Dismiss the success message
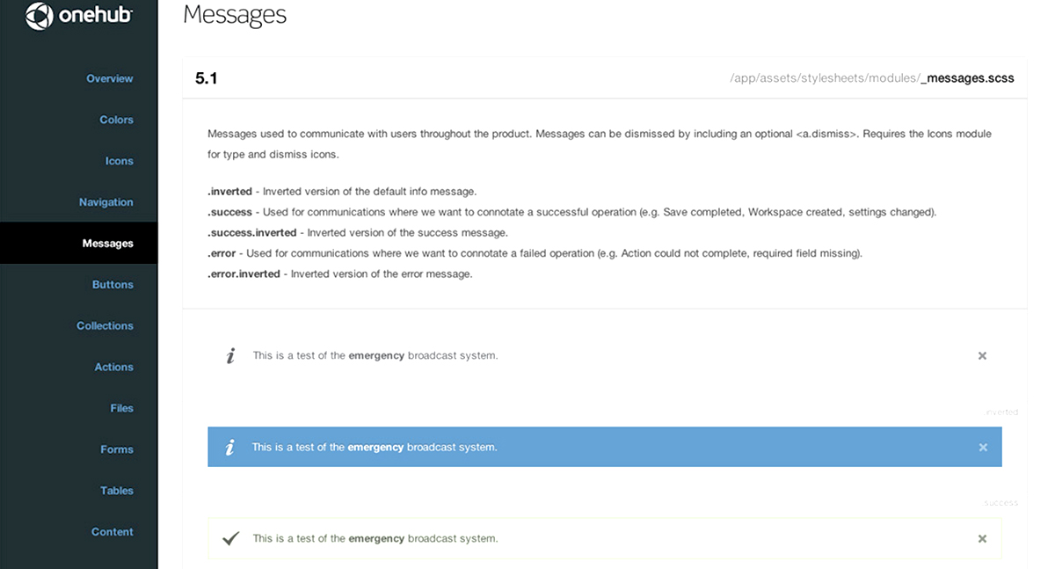 tap(982, 539)
